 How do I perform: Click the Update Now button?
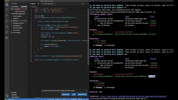pyautogui.click(x=66, y=94)
